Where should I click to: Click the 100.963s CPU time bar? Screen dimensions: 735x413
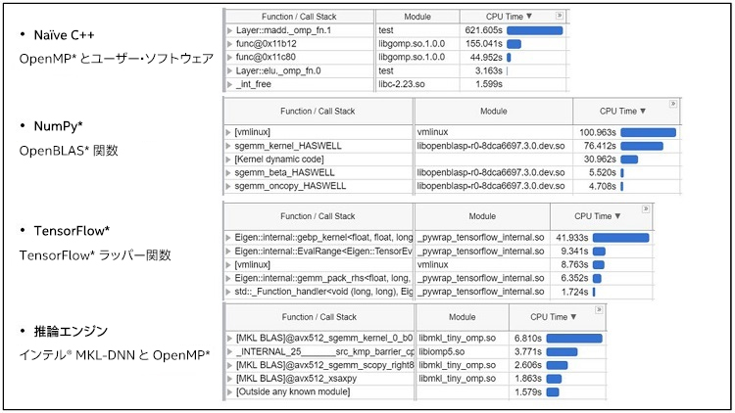(x=649, y=132)
